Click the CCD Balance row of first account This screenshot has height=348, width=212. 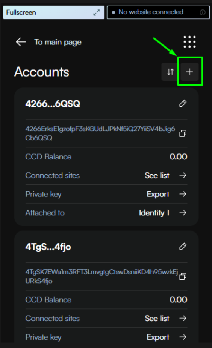click(106, 157)
